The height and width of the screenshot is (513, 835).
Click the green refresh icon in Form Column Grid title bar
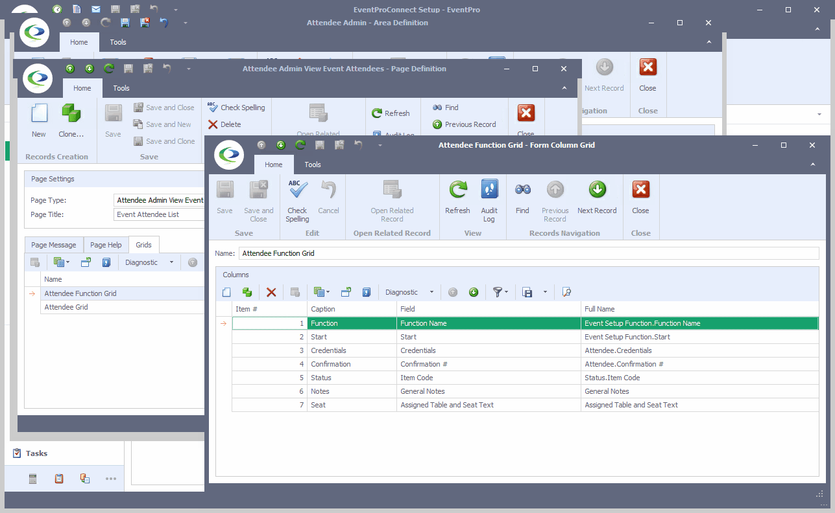click(x=300, y=145)
